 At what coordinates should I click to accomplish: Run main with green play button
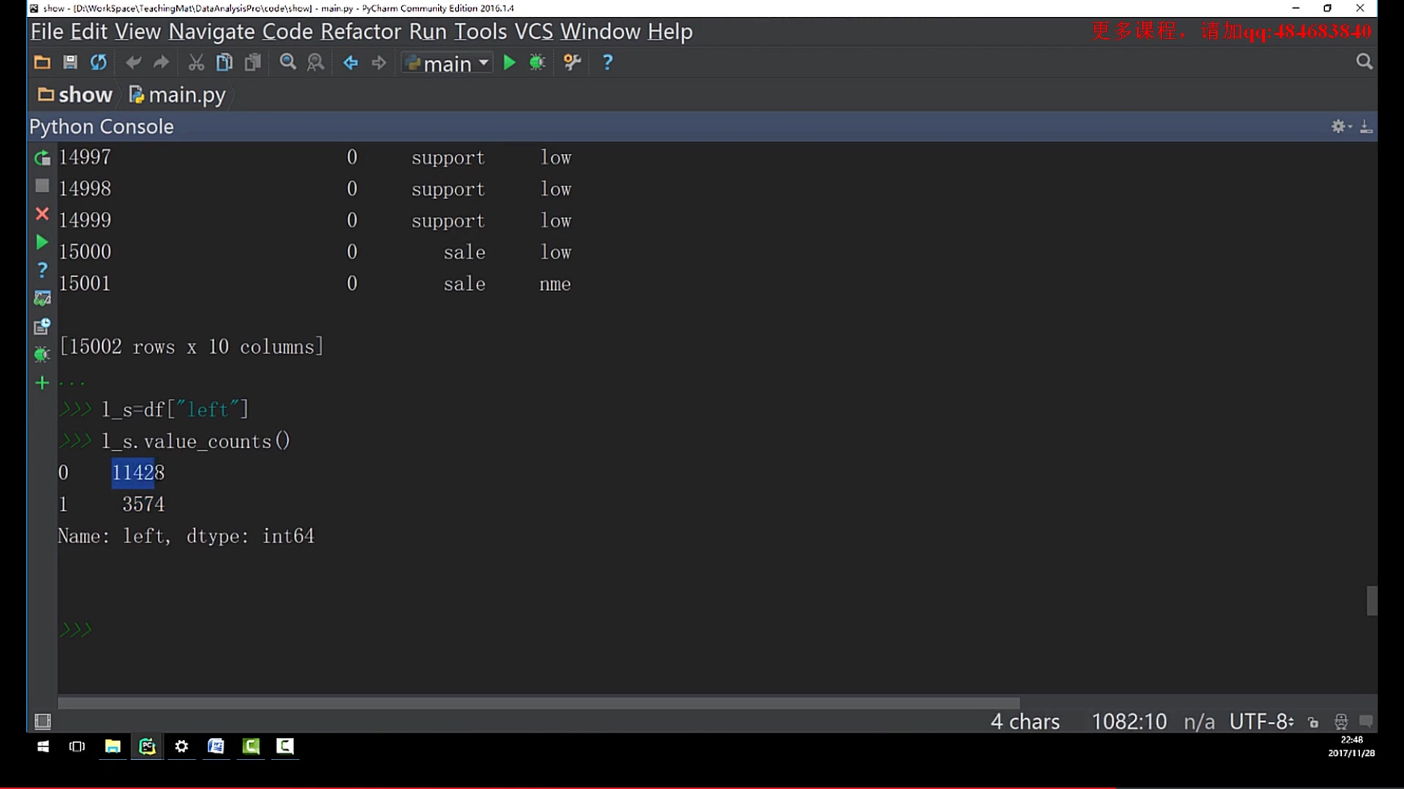[510, 63]
